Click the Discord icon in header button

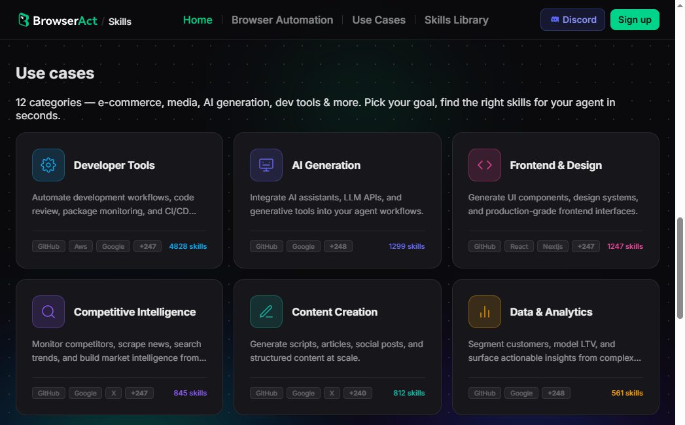pyautogui.click(x=554, y=20)
